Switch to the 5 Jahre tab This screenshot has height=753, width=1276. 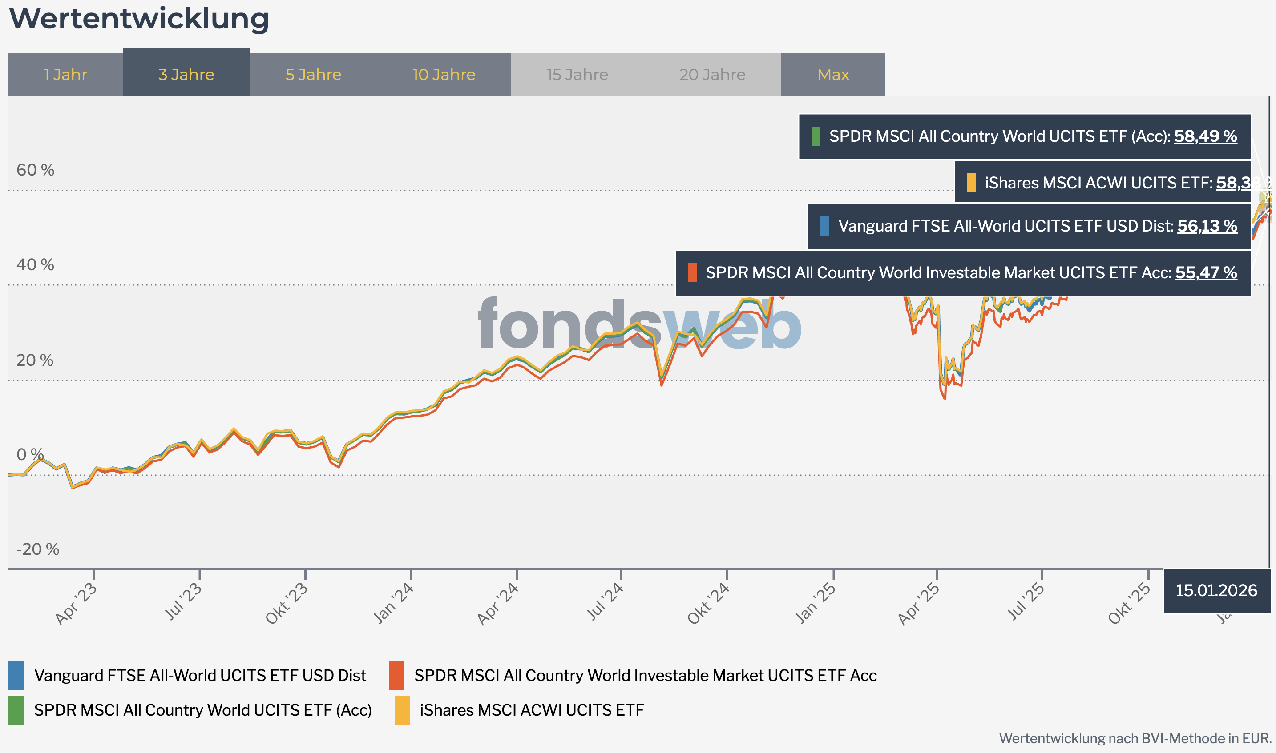[x=313, y=75]
